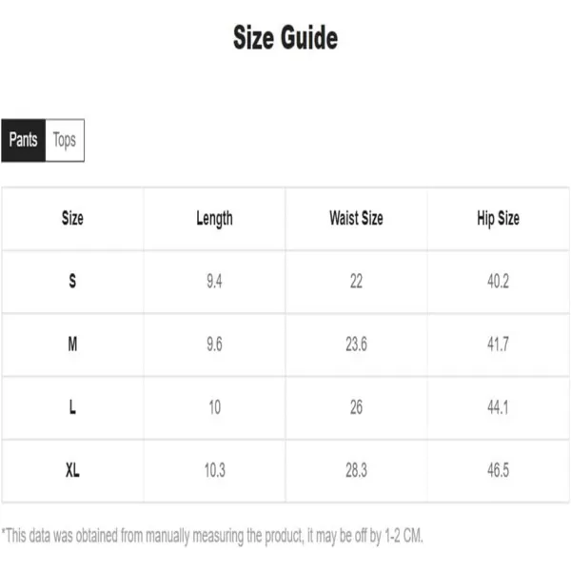Click the 10.3 length cell
571x571 pixels.
[x=214, y=470]
